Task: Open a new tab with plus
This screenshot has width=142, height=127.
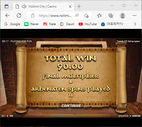Action: coord(79,6)
